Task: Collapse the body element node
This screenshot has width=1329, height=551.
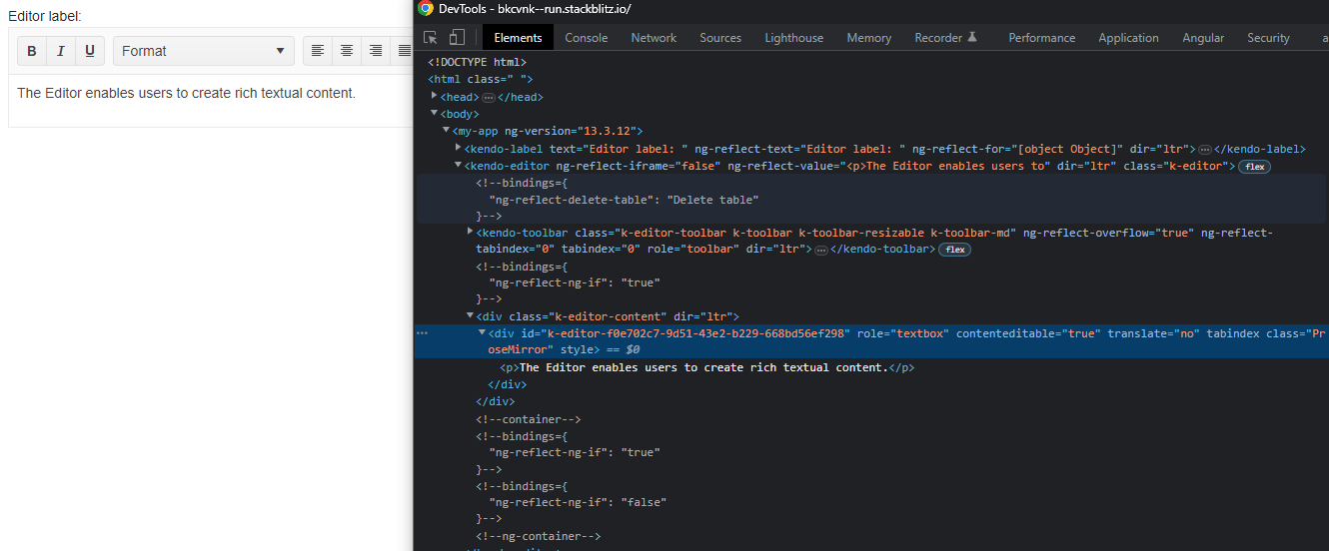Action: 435,114
